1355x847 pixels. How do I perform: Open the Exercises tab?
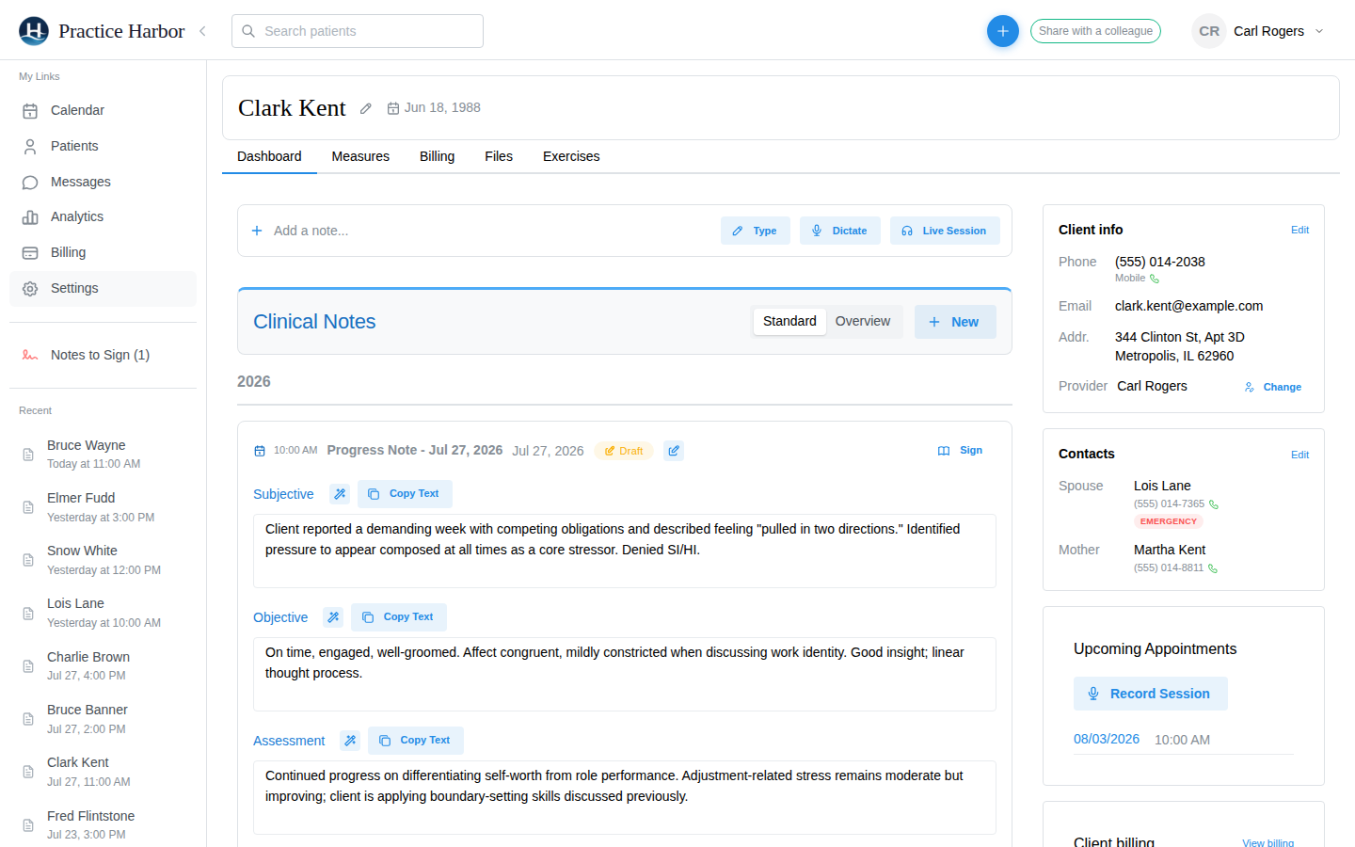[x=571, y=156]
